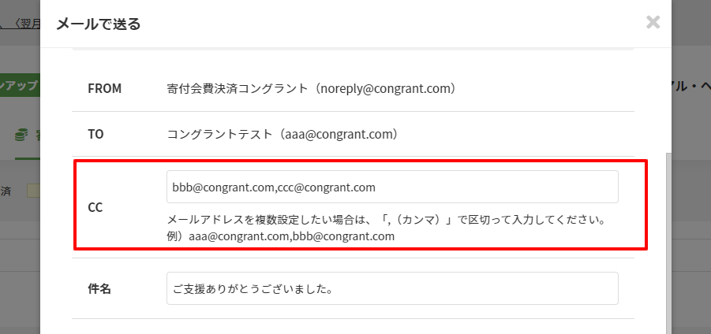The width and height of the screenshot is (711, 334).
Task: Click the 例）aaa@congrant.com example line
Action: pos(281,236)
